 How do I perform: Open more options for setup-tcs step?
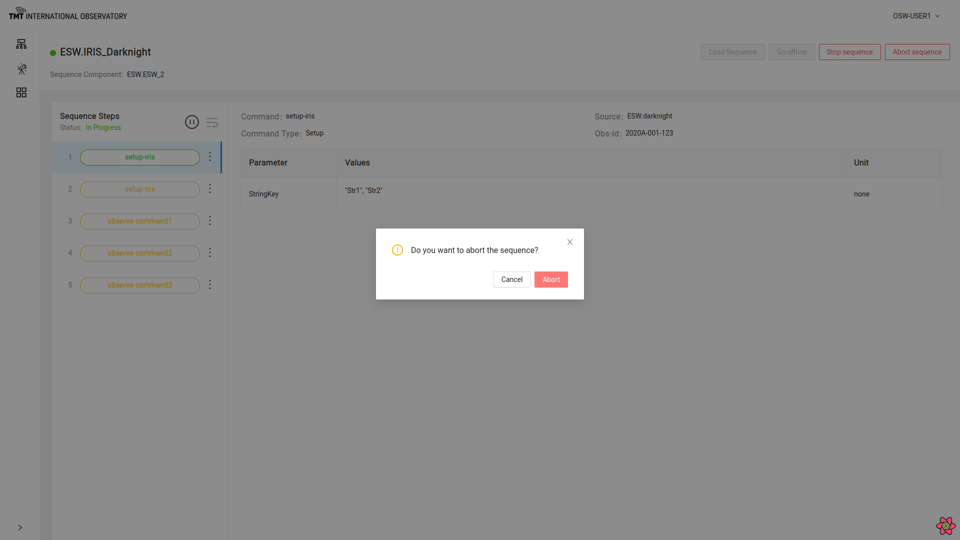pyautogui.click(x=210, y=189)
